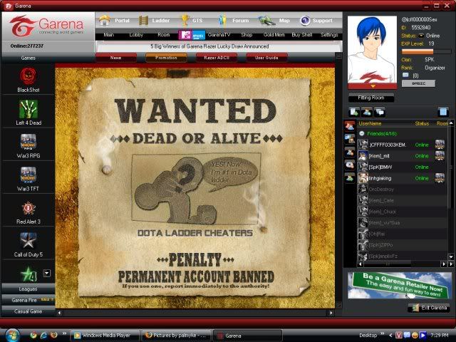
Task: Click the Razer ADCII button
Action: (217, 58)
